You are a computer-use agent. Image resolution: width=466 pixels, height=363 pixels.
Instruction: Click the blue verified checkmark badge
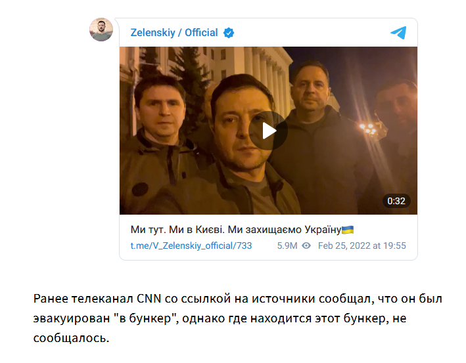[x=229, y=33]
